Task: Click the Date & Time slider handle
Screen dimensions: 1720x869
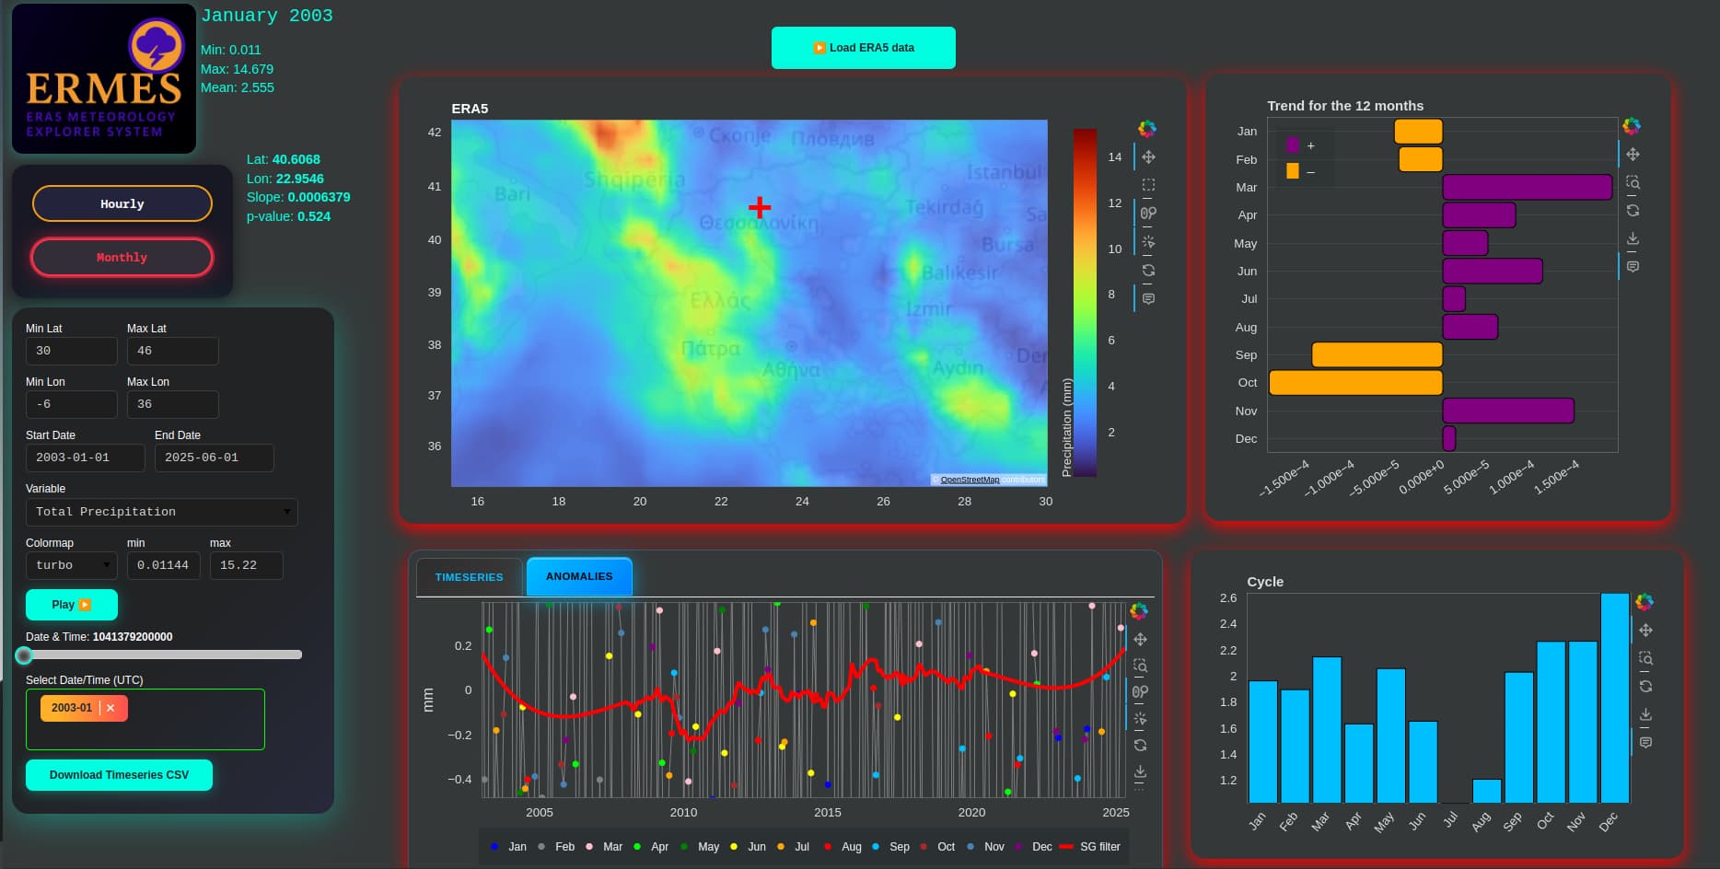Action: [x=25, y=655]
